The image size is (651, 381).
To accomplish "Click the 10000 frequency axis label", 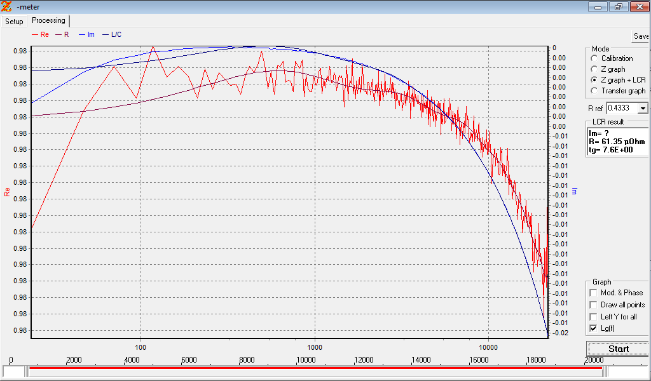I will (x=488, y=347).
